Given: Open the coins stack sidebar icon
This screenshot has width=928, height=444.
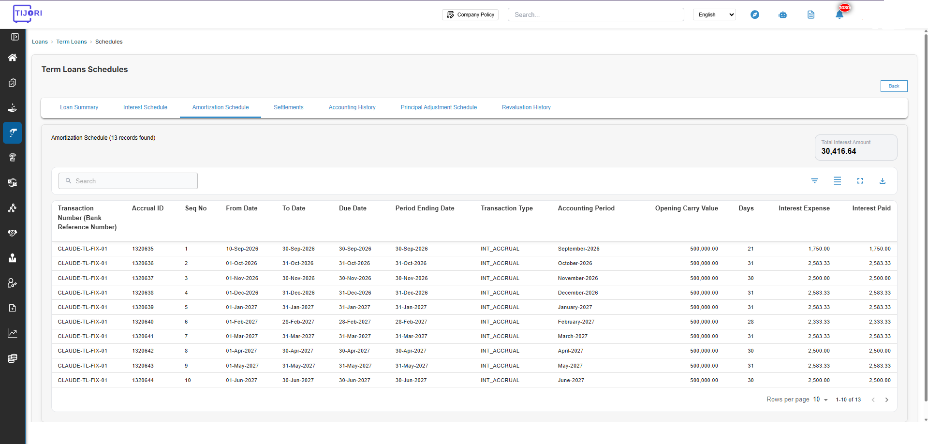Looking at the screenshot, I should (x=13, y=358).
